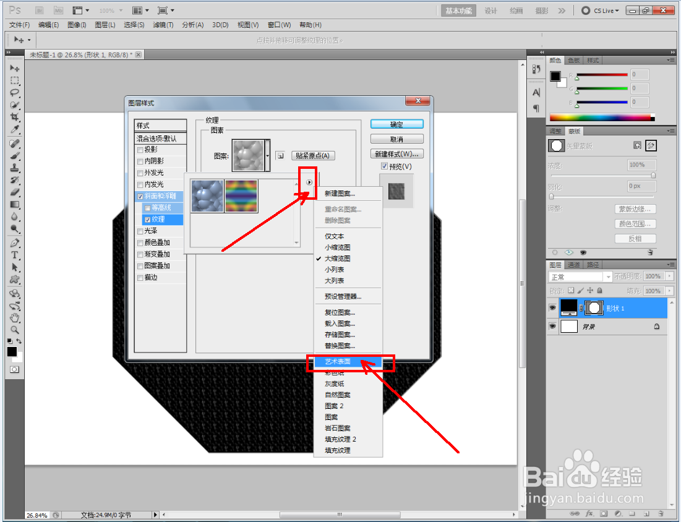This screenshot has width=681, height=522.
Task: Hide the 形状 1 layer
Action: 552,308
